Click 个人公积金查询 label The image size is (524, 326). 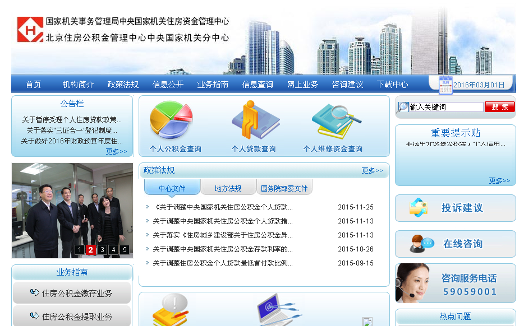click(176, 149)
